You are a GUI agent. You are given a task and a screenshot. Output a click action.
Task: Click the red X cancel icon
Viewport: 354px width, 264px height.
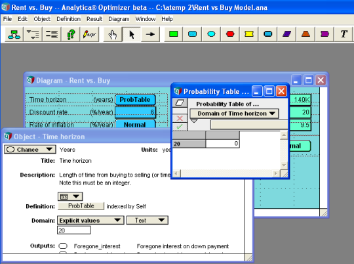(180, 118)
